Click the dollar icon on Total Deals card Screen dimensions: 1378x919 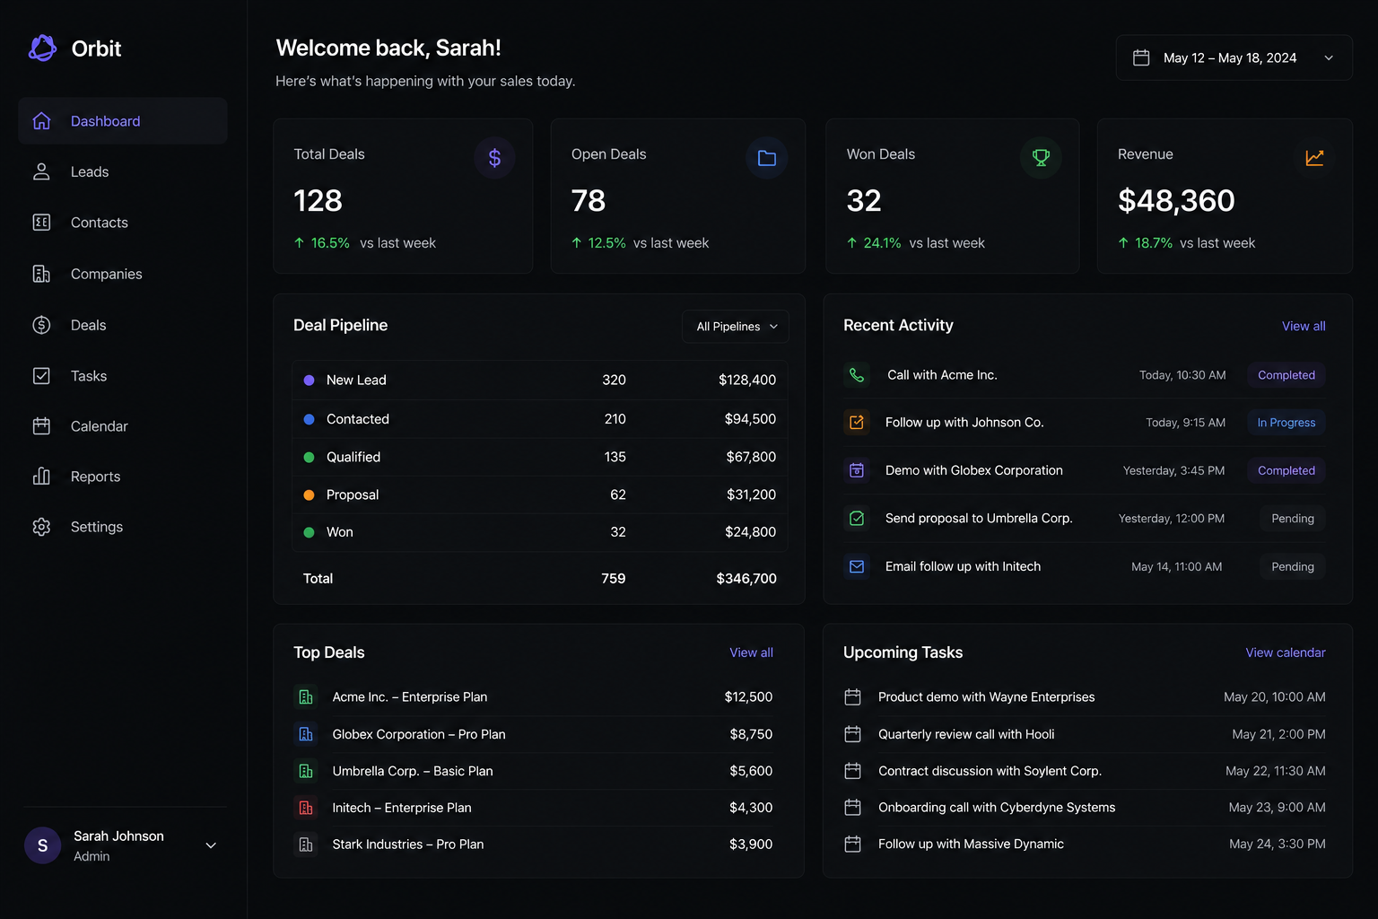point(494,158)
